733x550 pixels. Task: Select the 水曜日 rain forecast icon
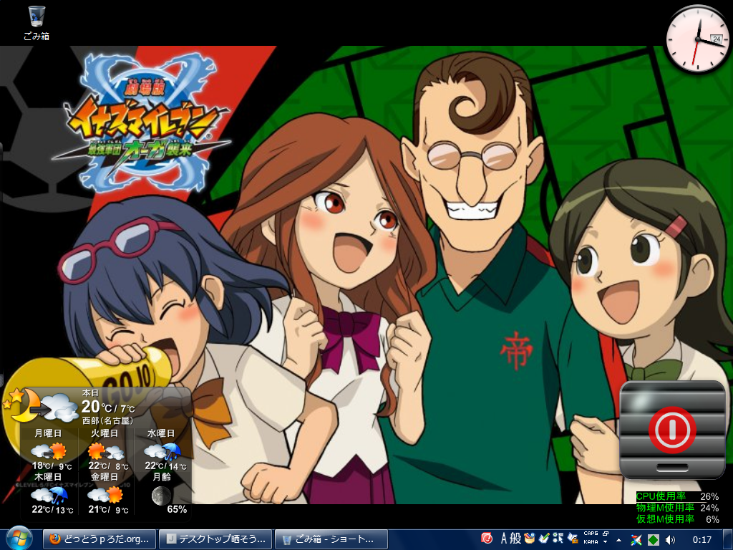(162, 451)
